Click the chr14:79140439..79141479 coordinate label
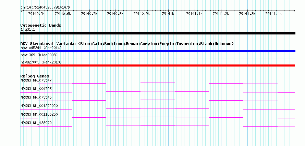The image size is (305, 146). point(45,7)
